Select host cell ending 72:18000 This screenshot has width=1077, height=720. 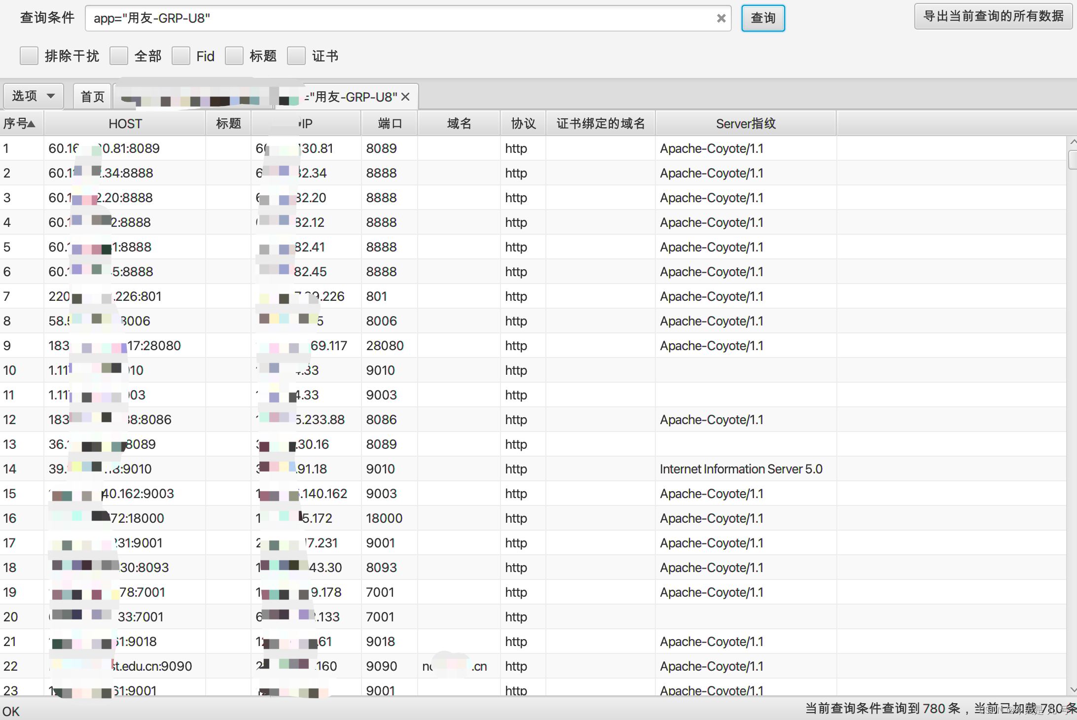pos(125,518)
